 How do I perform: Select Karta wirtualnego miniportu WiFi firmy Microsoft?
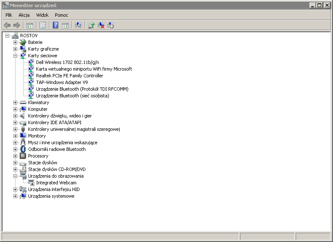[x=84, y=69]
